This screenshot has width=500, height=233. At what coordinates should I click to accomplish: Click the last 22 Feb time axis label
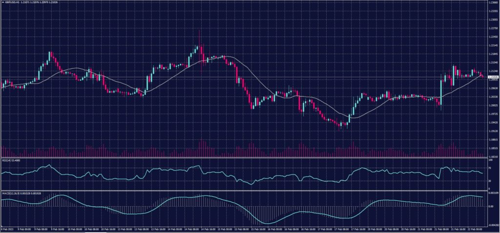[x=473, y=229]
